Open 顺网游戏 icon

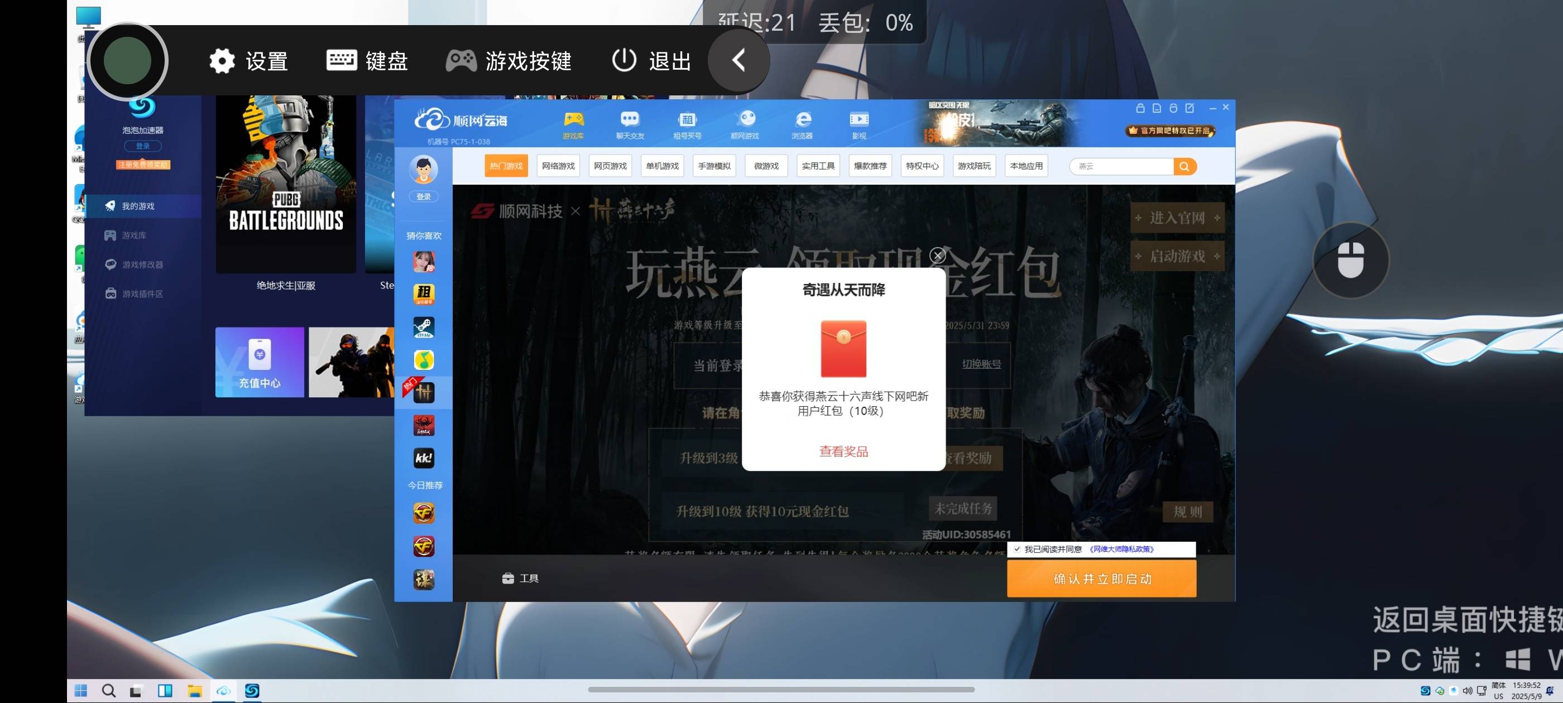745,125
